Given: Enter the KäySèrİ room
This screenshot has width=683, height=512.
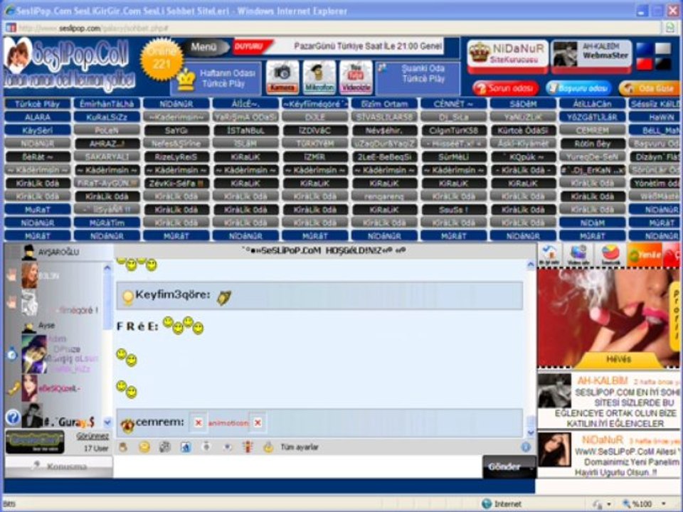Looking at the screenshot, I should (x=38, y=129).
